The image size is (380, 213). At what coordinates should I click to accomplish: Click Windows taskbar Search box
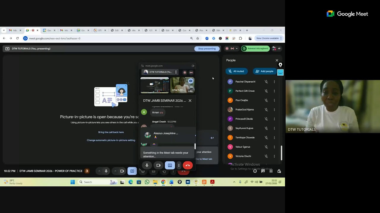(x=98, y=182)
